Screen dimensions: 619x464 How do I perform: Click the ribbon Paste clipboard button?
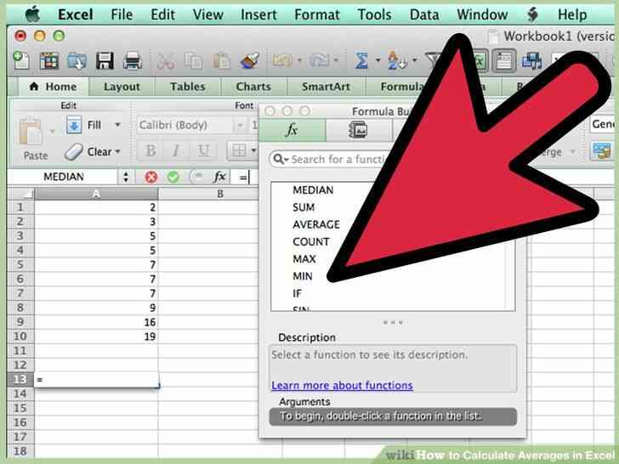31,132
